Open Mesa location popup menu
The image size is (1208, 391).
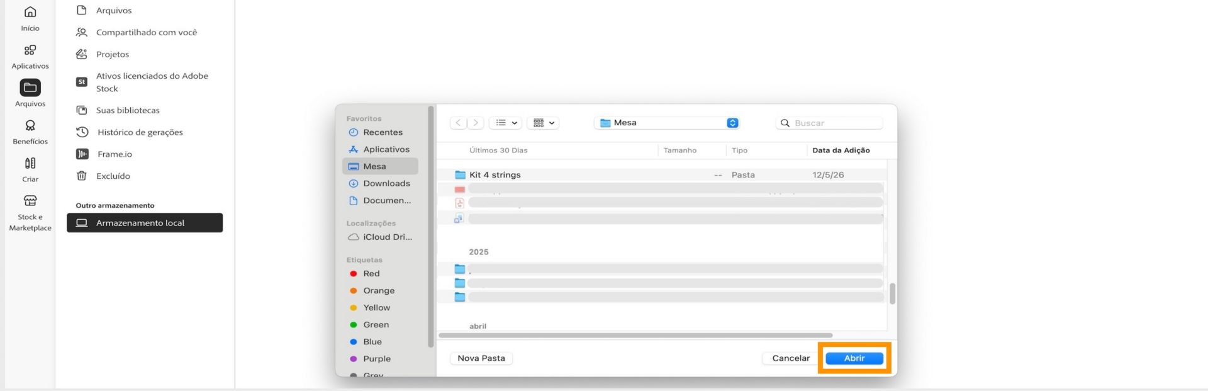coord(667,123)
